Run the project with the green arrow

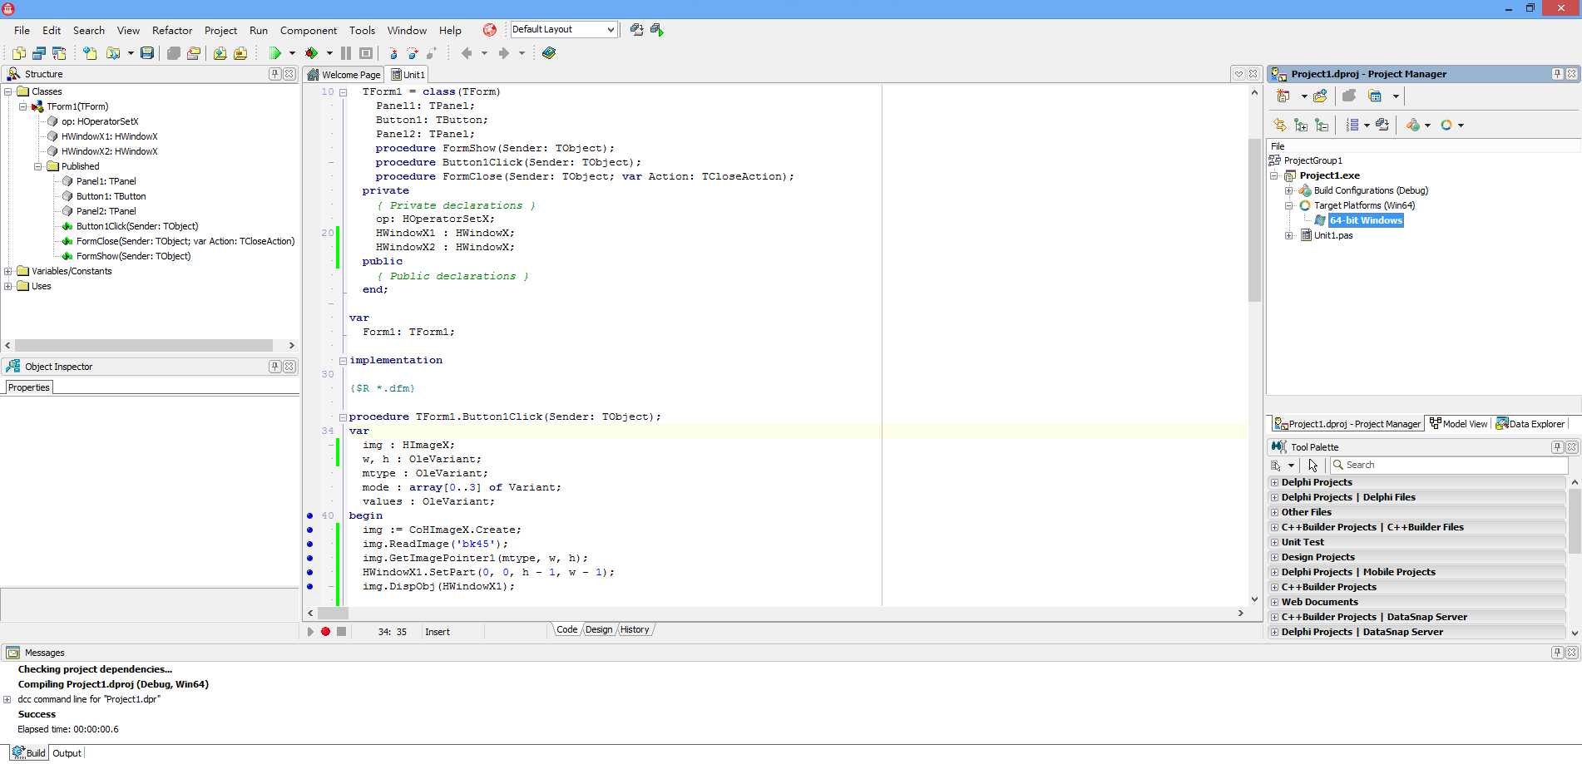click(274, 53)
